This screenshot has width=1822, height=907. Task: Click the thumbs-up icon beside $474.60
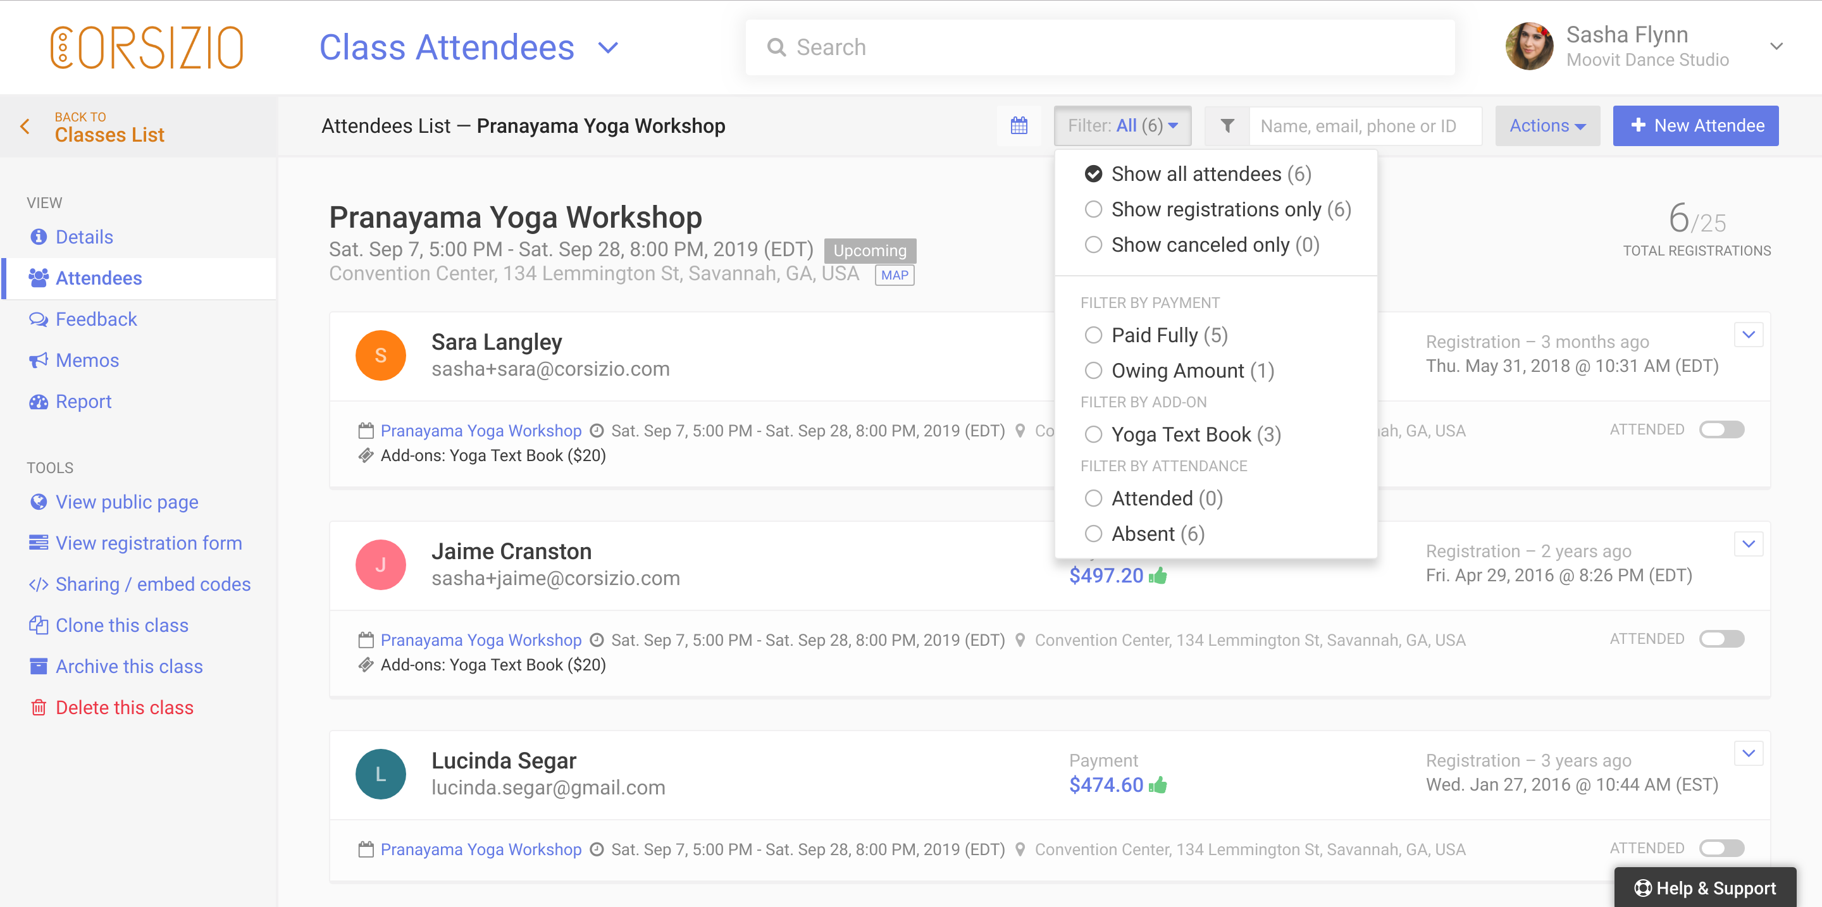(1158, 786)
